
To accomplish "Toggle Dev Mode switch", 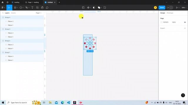I will pyautogui.click(x=170, y=8).
